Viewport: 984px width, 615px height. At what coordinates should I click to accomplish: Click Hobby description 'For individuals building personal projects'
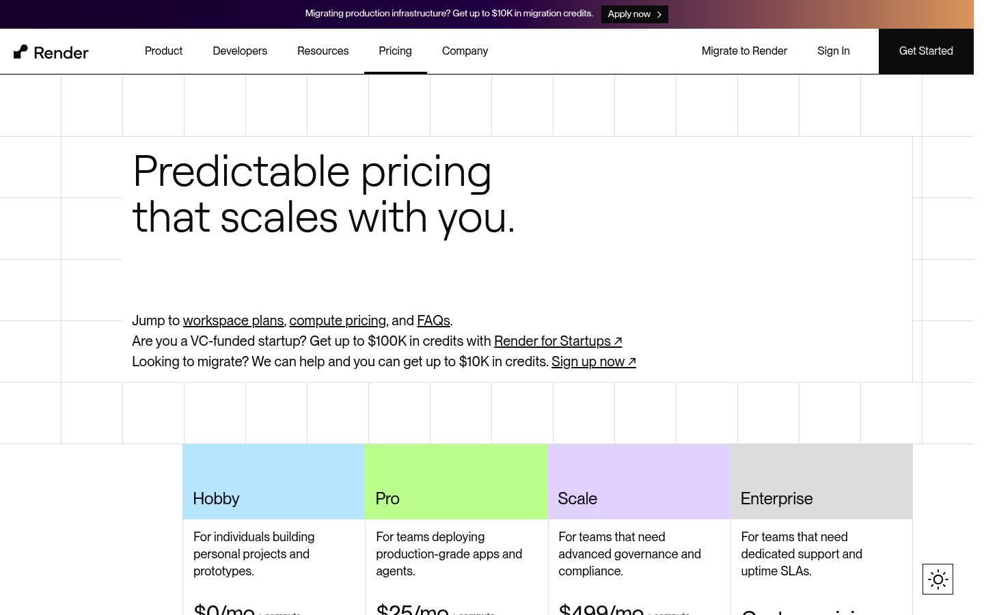(x=254, y=554)
